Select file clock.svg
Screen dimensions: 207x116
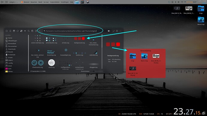pos(52,64)
